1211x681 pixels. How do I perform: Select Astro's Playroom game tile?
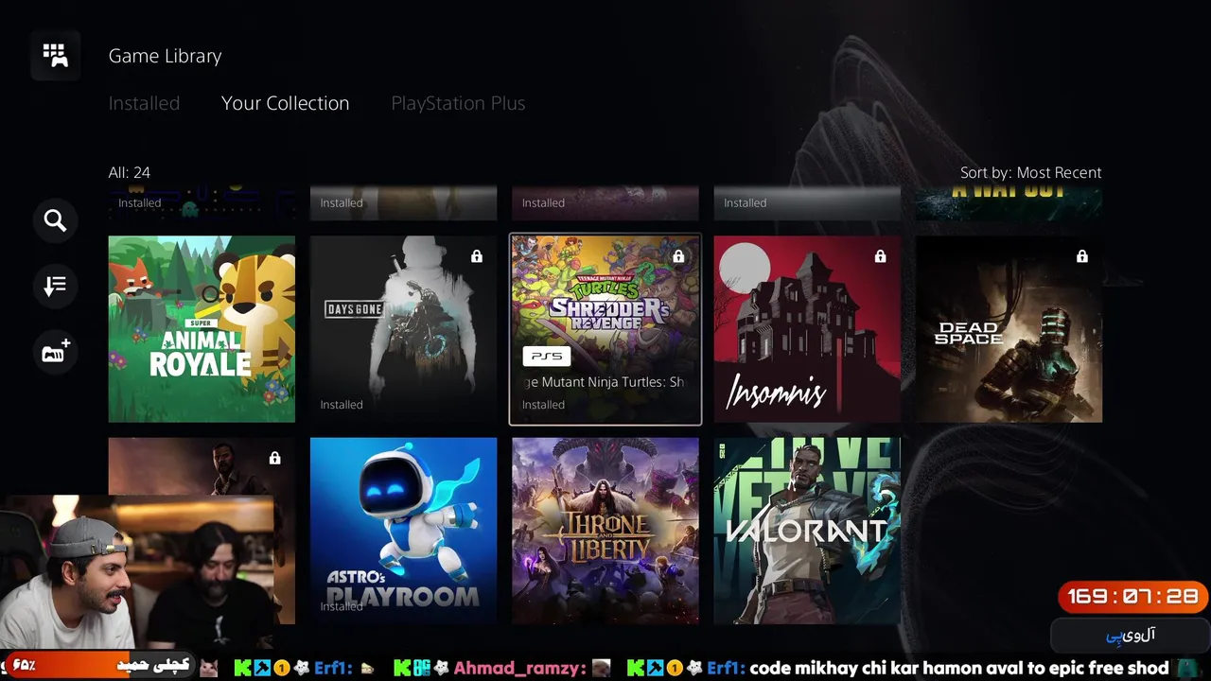[403, 531]
